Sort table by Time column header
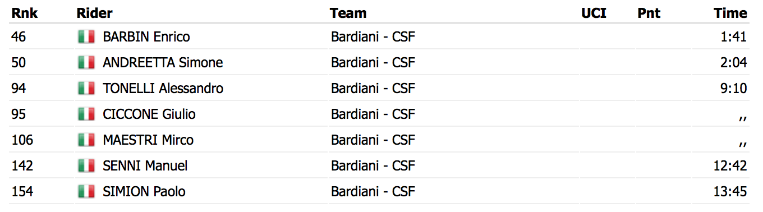Viewport: 763px width, 212px height. point(730,13)
